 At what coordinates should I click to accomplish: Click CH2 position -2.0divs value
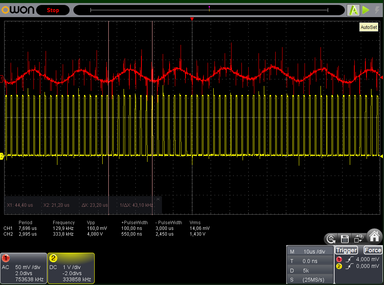72,273
